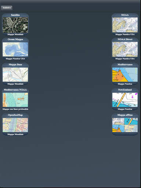
Task: Open the Mediterraneo nautical map thumbnail
Action: 125,75
